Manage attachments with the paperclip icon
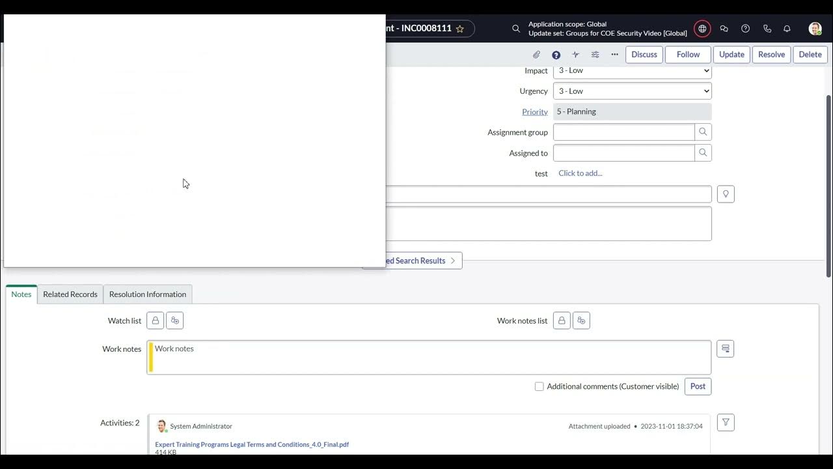833x469 pixels. click(536, 55)
